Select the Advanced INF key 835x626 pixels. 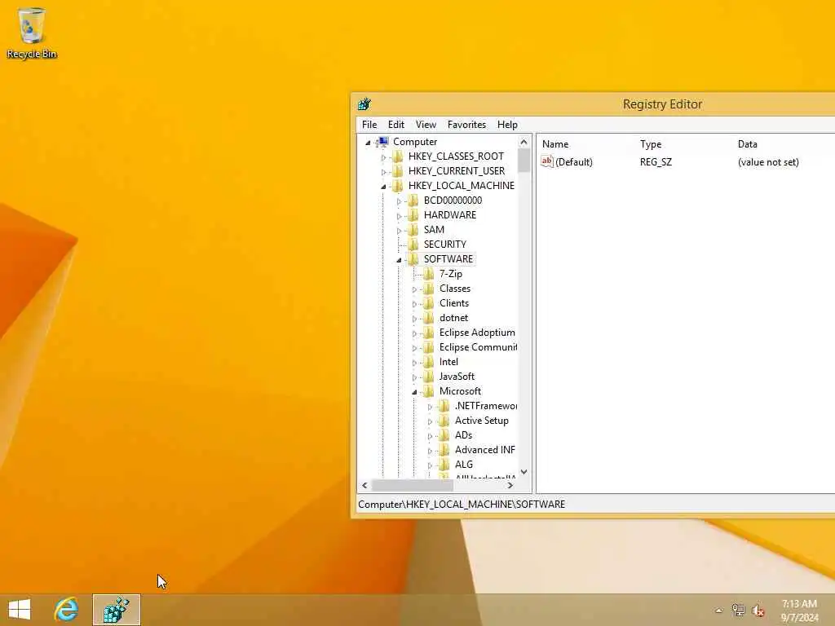pos(484,450)
